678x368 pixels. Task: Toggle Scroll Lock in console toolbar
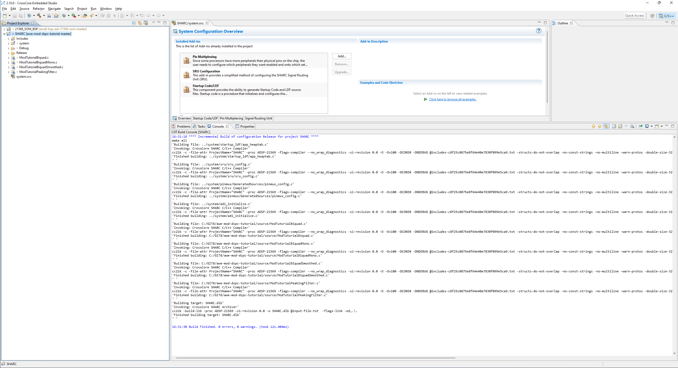click(620, 126)
